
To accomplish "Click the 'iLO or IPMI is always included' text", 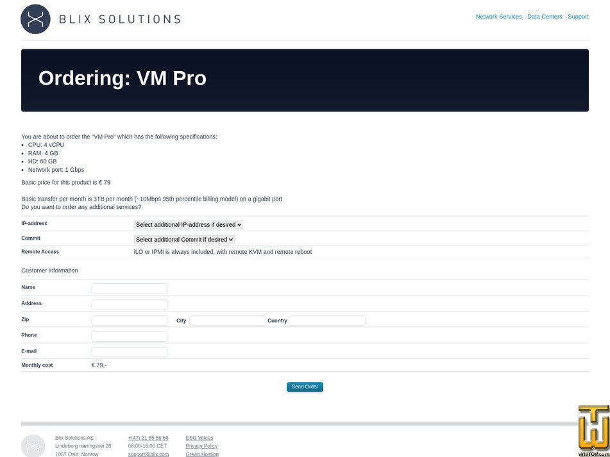I will [223, 252].
